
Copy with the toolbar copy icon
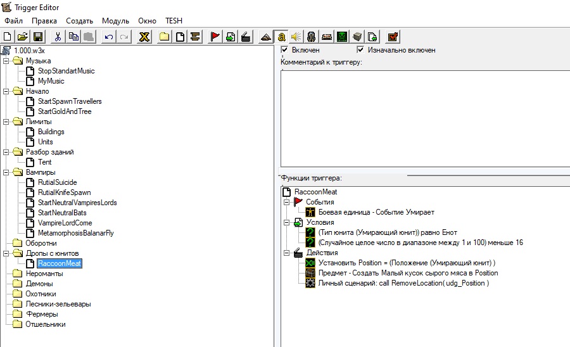(x=73, y=37)
